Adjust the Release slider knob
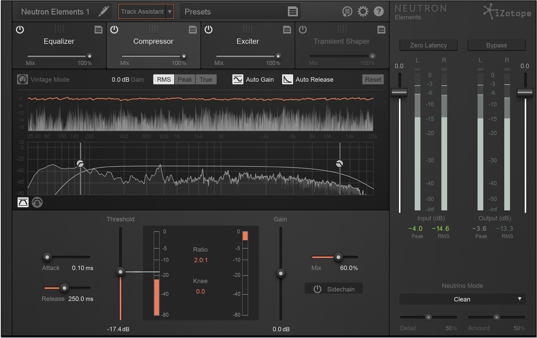The height and width of the screenshot is (338, 537). (x=64, y=288)
